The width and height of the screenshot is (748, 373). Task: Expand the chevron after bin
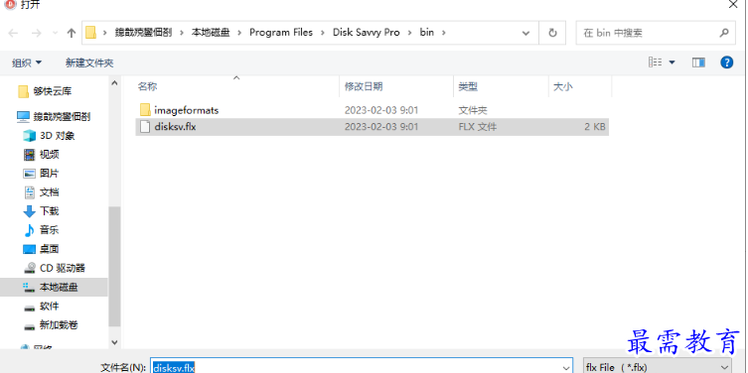coord(444,33)
